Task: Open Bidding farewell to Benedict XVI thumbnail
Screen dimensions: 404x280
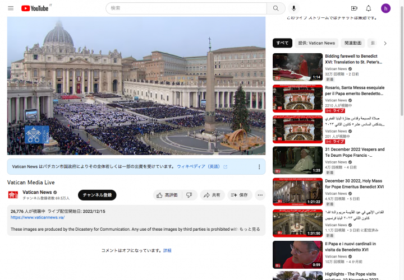Action: click(297, 67)
